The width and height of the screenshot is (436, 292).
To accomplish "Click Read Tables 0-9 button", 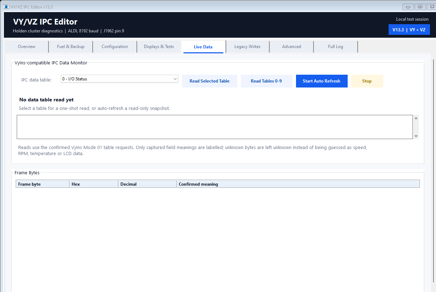I will [x=266, y=81].
